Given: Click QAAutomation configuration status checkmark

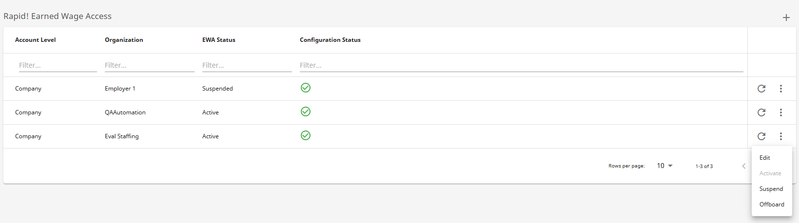Looking at the screenshot, I should (x=306, y=111).
